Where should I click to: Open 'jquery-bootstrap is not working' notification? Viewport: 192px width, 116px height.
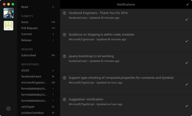point(91,56)
